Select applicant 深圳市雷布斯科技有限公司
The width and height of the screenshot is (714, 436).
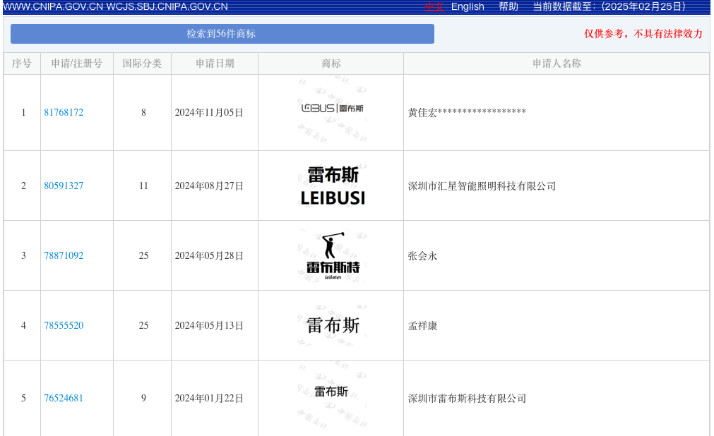point(467,399)
